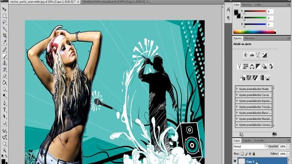
Task: Expand Ajustes preestablecidos Tono/sa...
Action: (237, 107)
